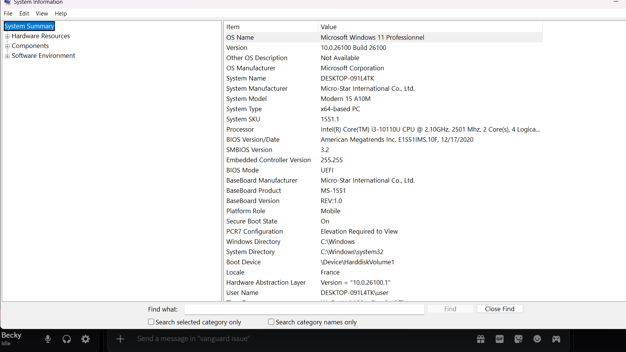Open the View menu

pos(42,14)
